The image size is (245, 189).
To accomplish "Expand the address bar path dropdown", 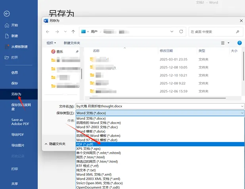I will (x=172, y=32).
